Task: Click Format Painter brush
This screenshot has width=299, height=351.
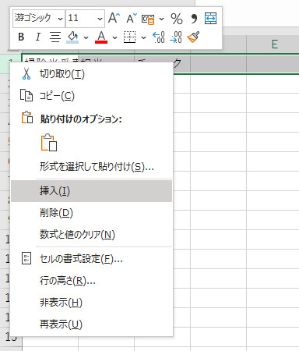Action: [193, 37]
